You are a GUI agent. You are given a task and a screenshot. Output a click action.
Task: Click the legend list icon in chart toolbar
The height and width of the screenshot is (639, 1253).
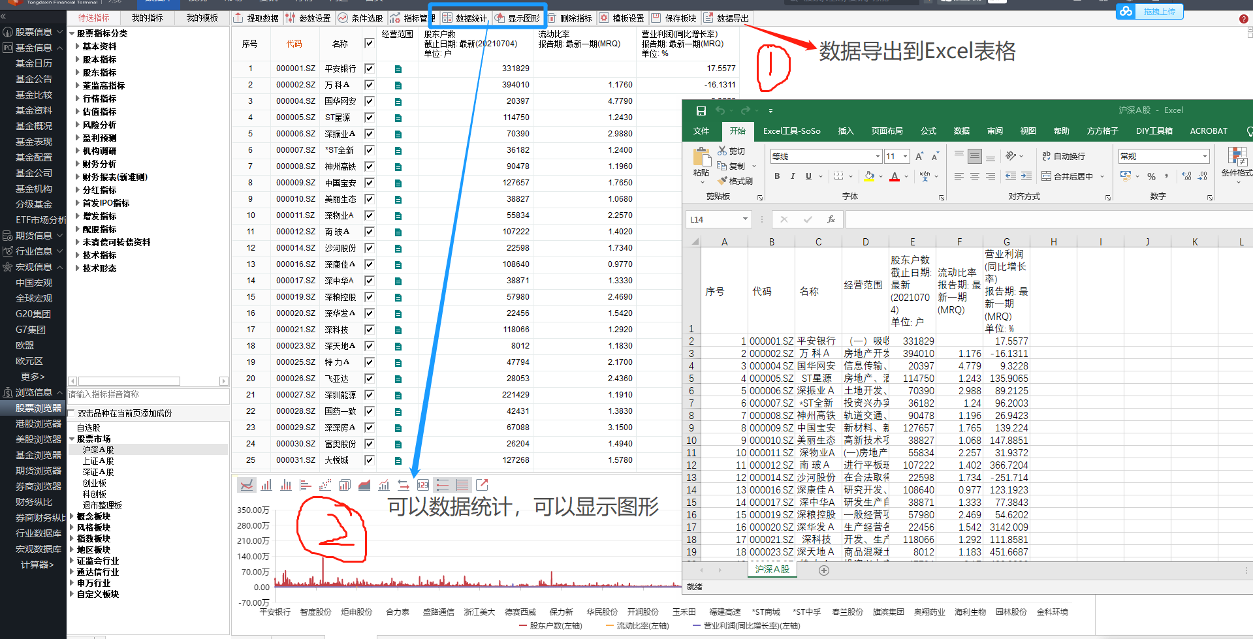click(x=443, y=485)
